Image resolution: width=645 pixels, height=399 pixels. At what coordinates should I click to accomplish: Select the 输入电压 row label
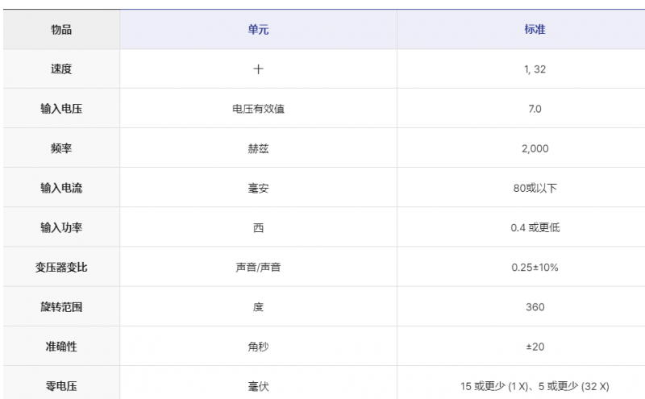[x=61, y=109]
